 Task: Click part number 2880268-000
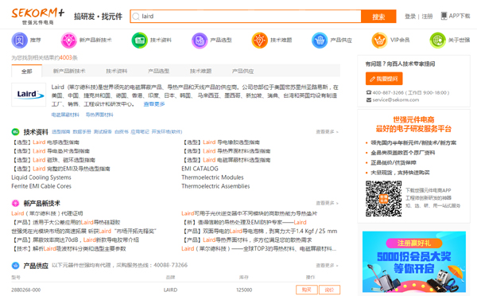(x=26, y=290)
